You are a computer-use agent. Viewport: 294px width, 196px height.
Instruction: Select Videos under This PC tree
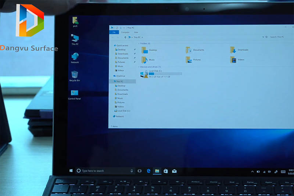(119, 107)
